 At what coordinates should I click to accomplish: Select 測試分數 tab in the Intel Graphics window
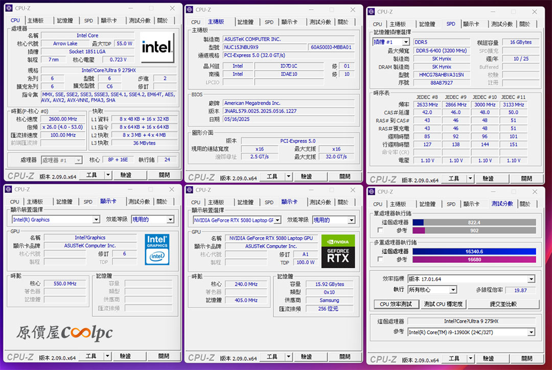(x=139, y=202)
